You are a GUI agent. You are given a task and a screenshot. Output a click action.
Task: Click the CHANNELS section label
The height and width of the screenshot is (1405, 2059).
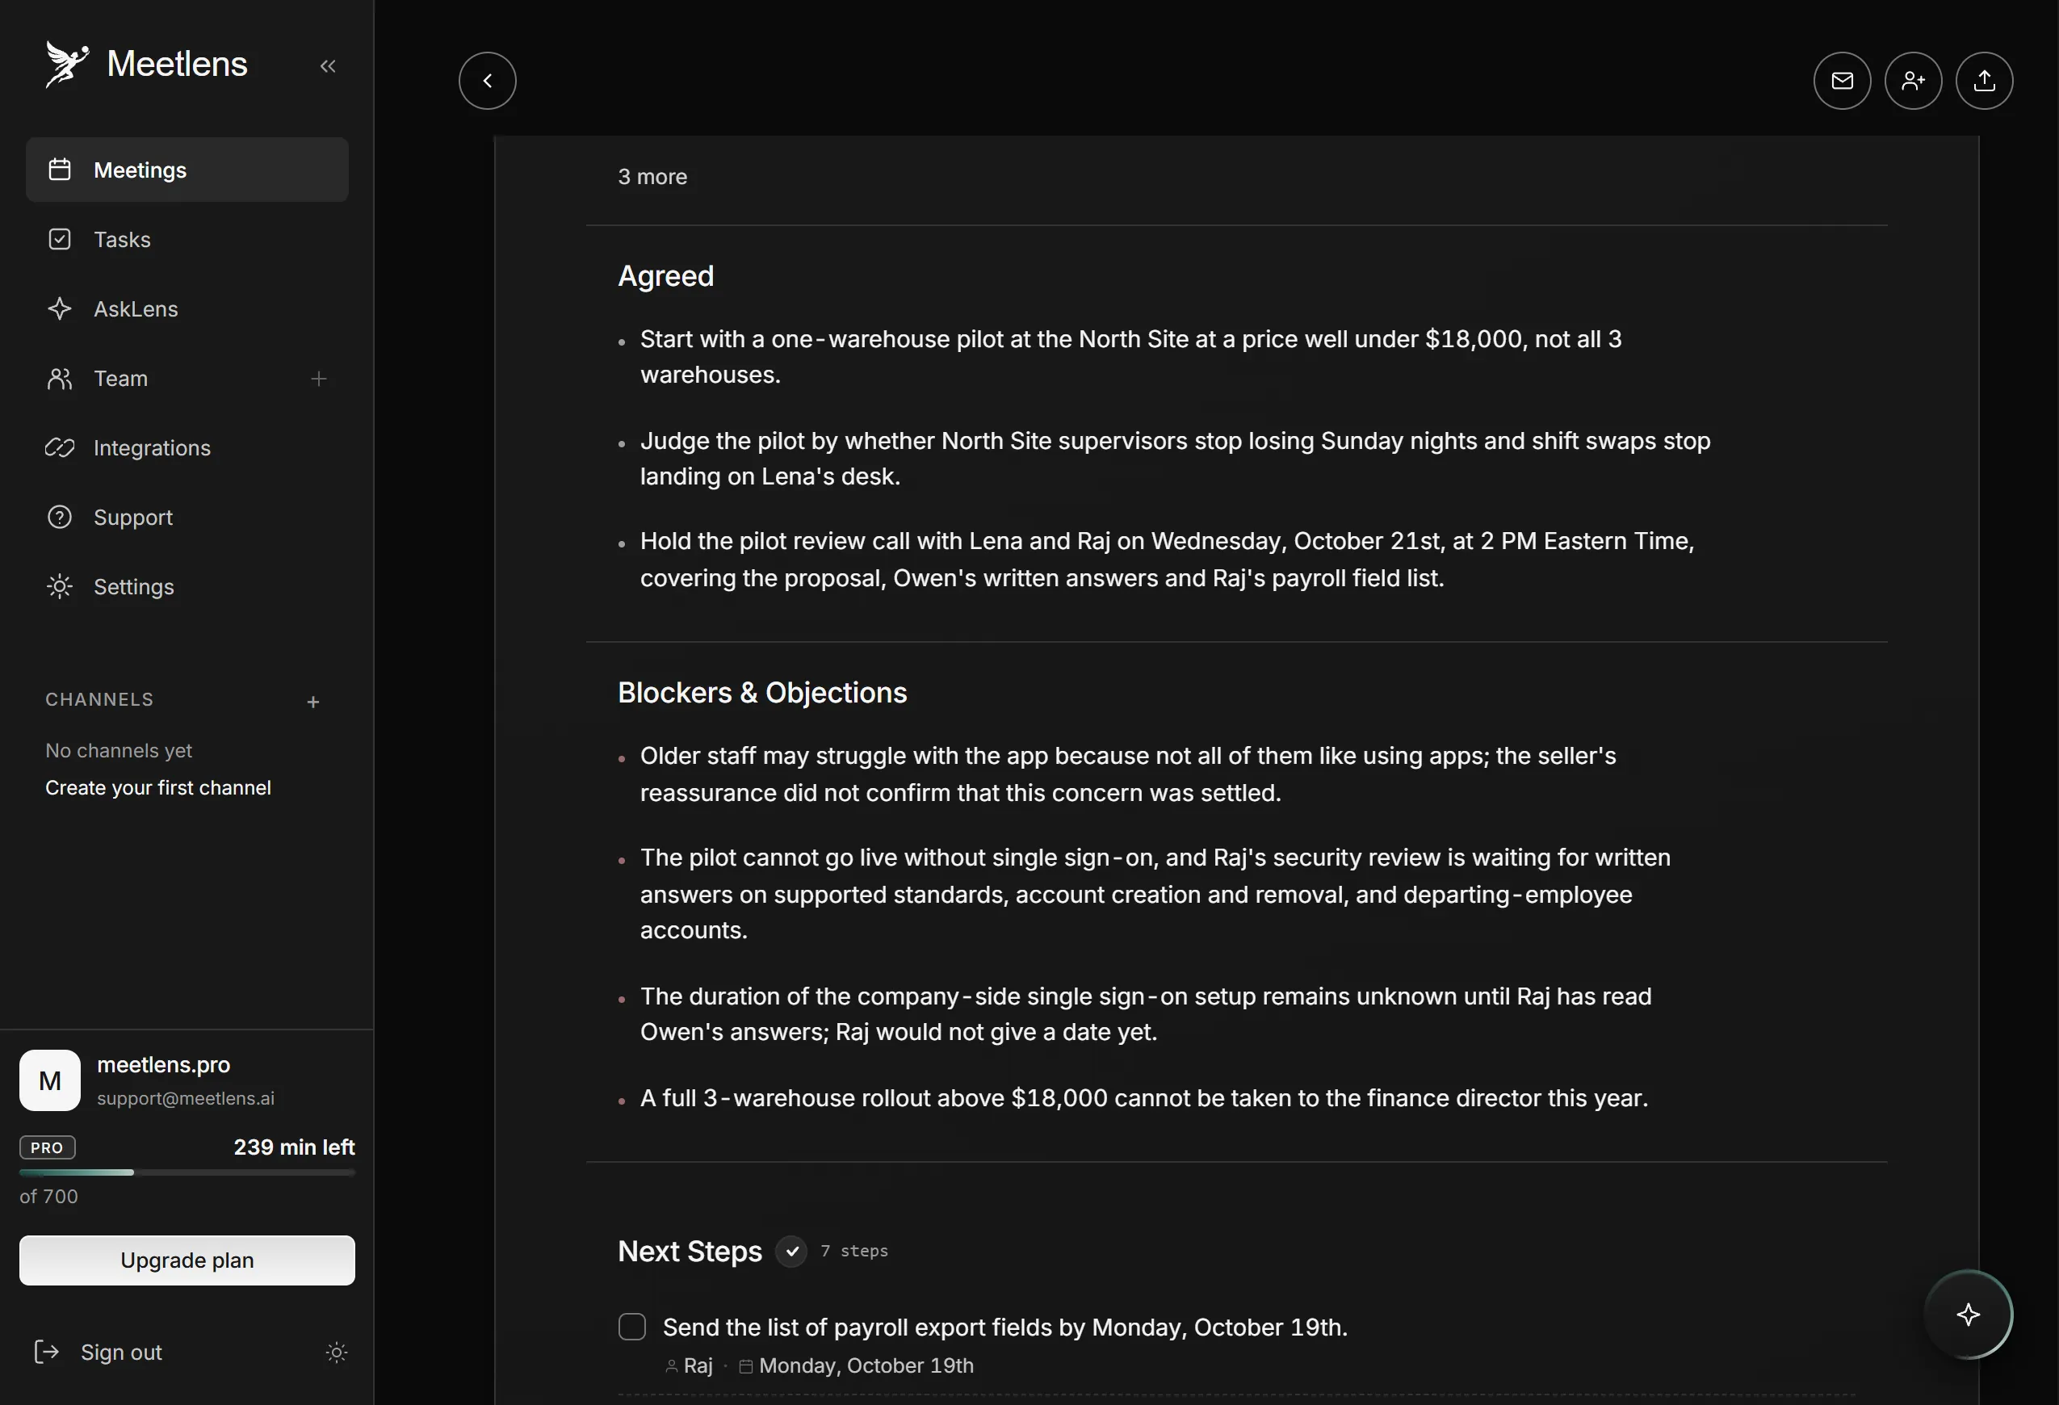(99, 699)
